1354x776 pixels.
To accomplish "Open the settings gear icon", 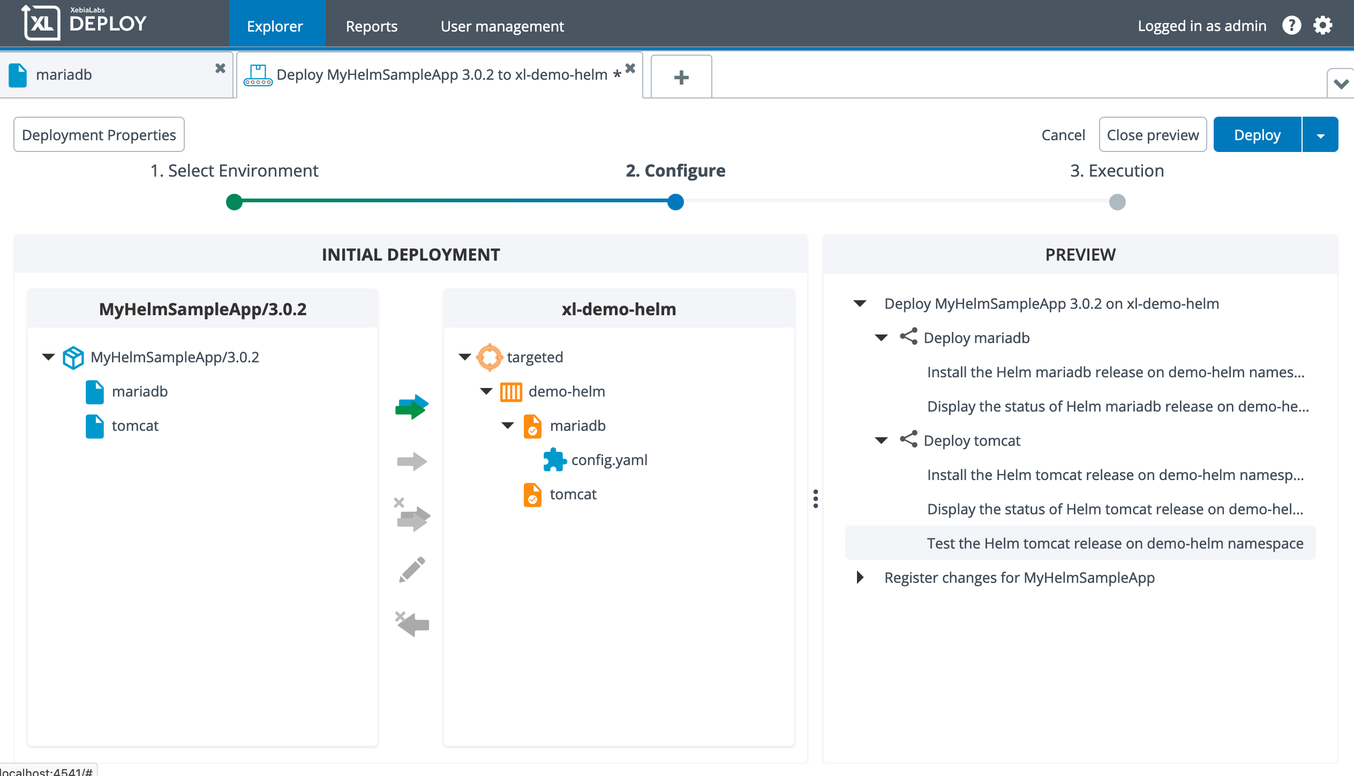I will 1322,25.
